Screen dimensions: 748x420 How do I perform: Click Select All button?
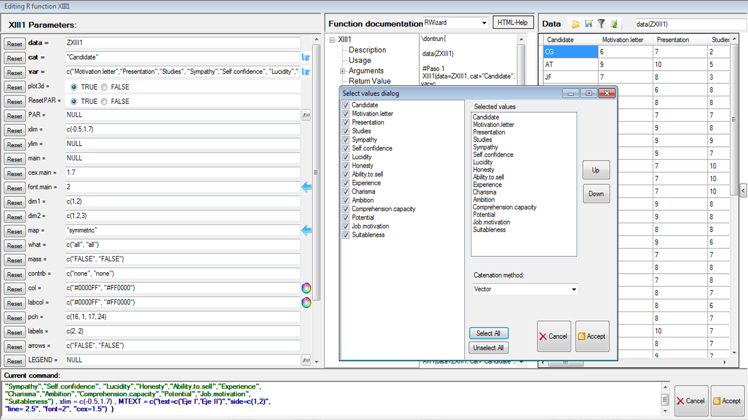click(488, 333)
